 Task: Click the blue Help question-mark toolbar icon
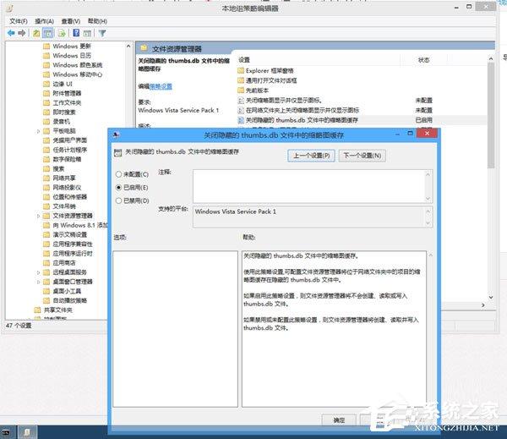[x=76, y=33]
